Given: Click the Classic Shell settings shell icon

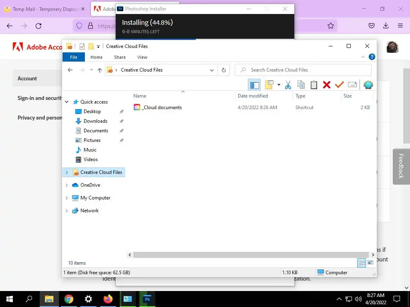Looking at the screenshot, I should 368,85.
